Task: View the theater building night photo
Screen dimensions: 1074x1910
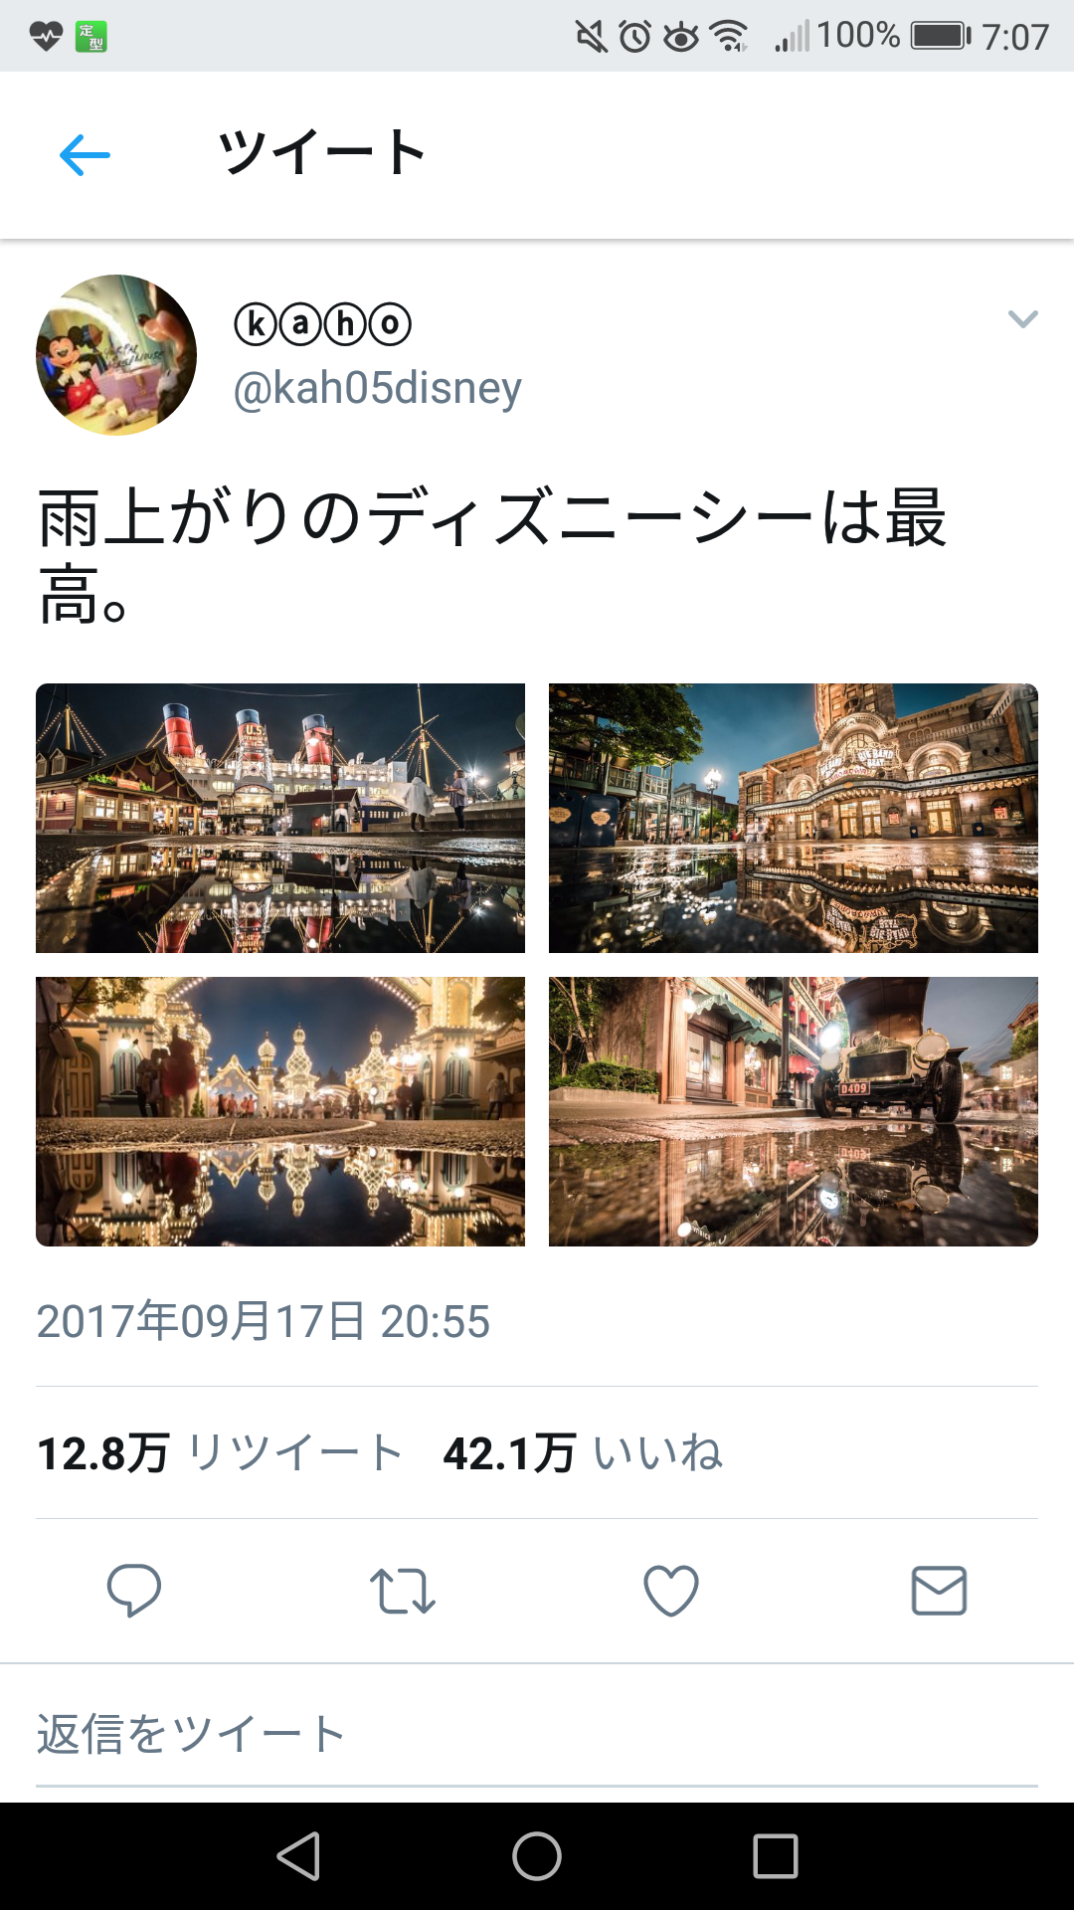Action: click(x=794, y=818)
